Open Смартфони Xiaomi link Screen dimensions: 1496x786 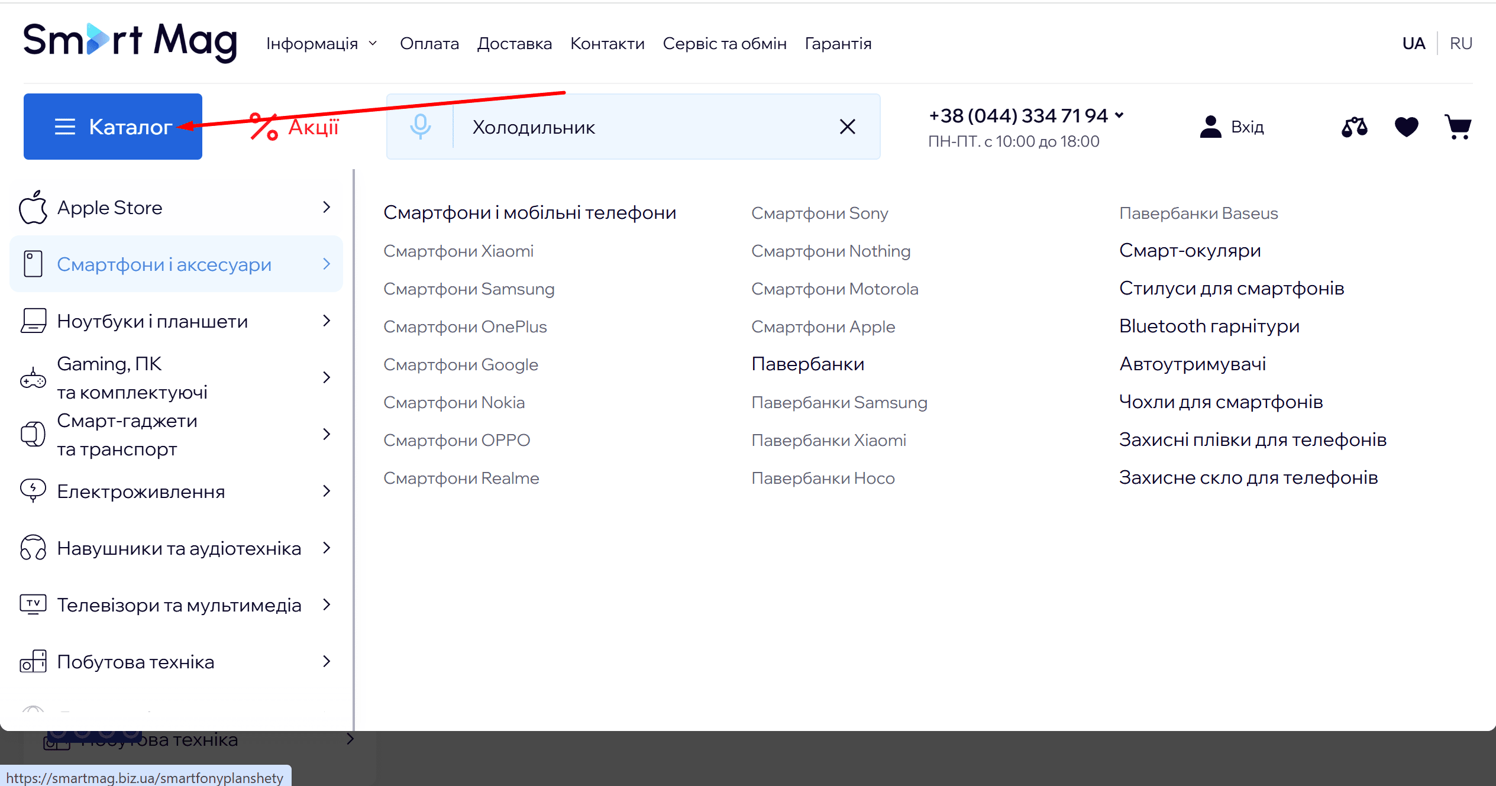click(x=458, y=251)
